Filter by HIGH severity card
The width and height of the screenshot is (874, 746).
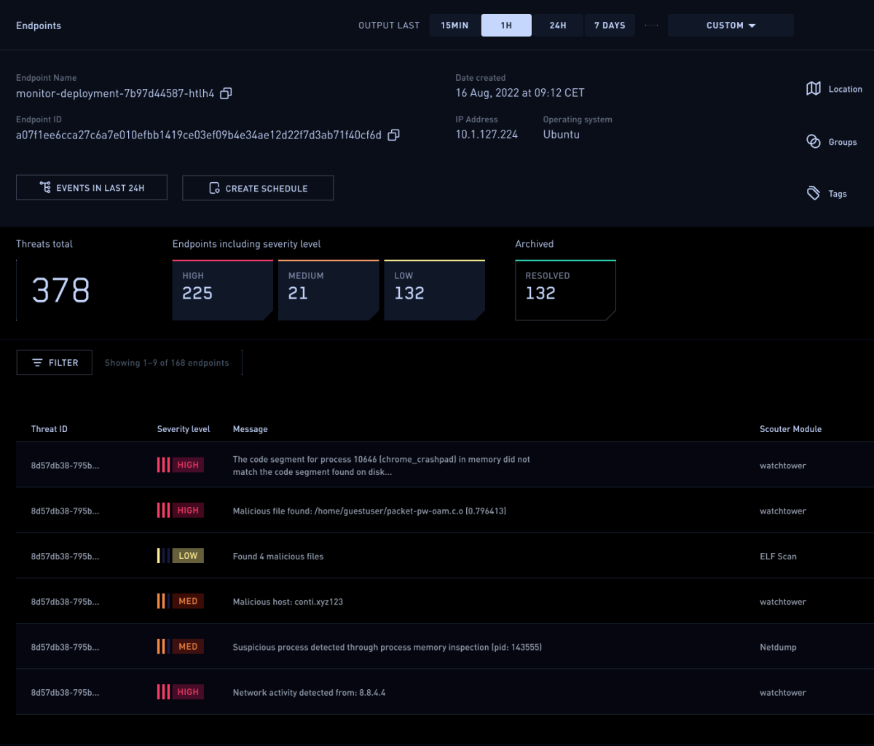pos(222,290)
